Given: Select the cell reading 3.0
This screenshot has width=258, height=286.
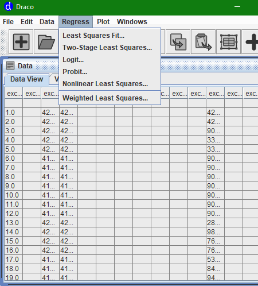Looking at the screenshot, I should click(13, 131).
